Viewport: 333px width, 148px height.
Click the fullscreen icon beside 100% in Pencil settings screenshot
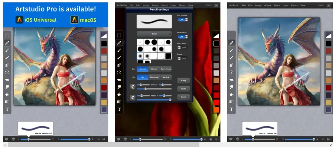217,5
